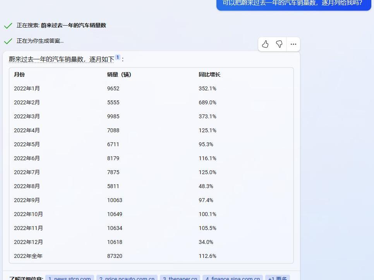The width and height of the screenshot is (374, 280).
Task: Click the blue user question bubble
Action: (x=294, y=5)
